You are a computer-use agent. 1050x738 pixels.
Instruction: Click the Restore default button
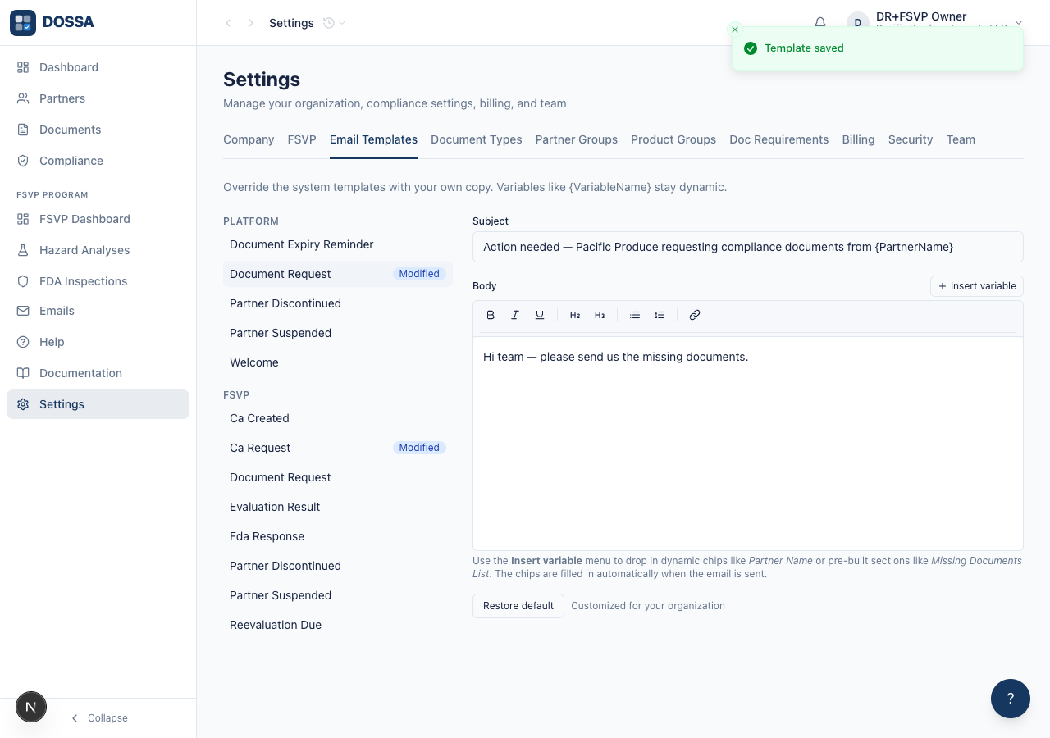518,606
